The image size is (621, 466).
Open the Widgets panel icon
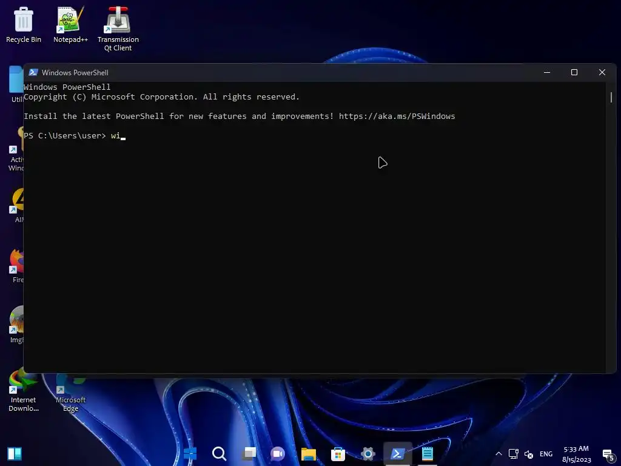click(15, 454)
